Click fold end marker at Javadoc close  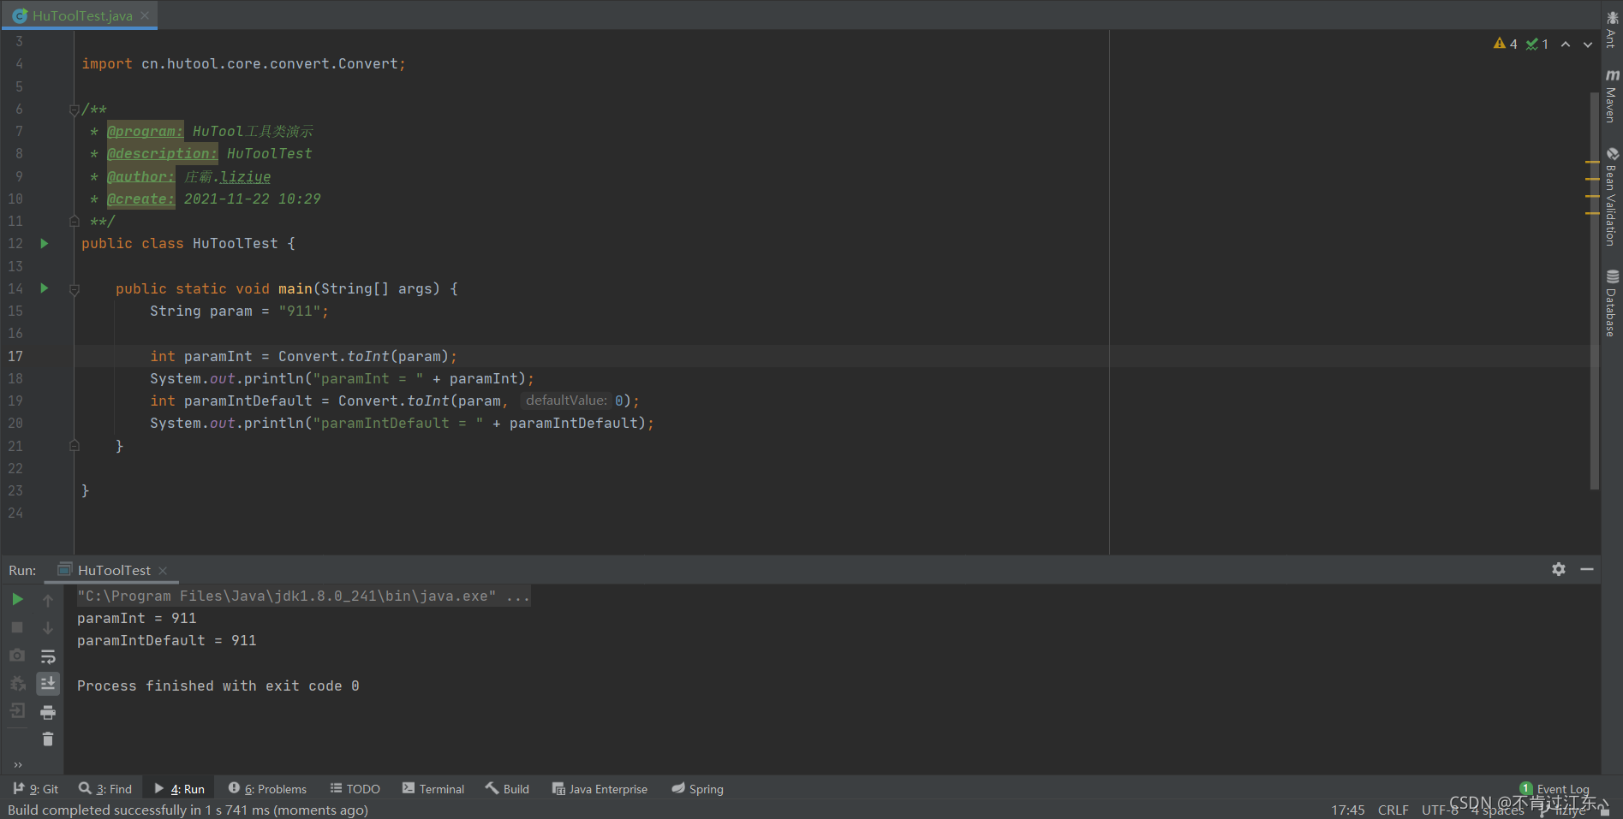pyautogui.click(x=75, y=221)
